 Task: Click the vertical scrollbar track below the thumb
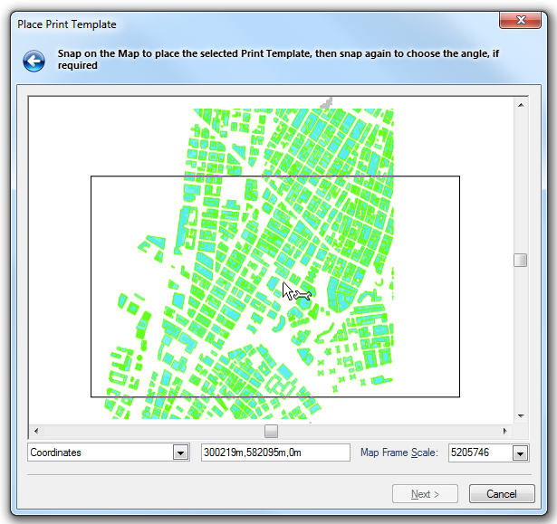click(521, 344)
